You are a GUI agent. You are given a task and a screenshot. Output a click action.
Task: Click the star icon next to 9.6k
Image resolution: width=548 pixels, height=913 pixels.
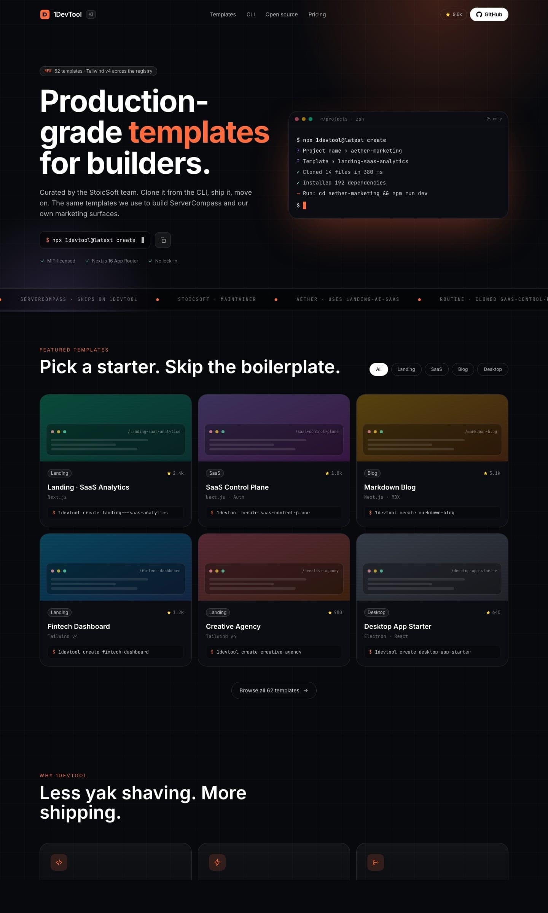click(x=447, y=14)
